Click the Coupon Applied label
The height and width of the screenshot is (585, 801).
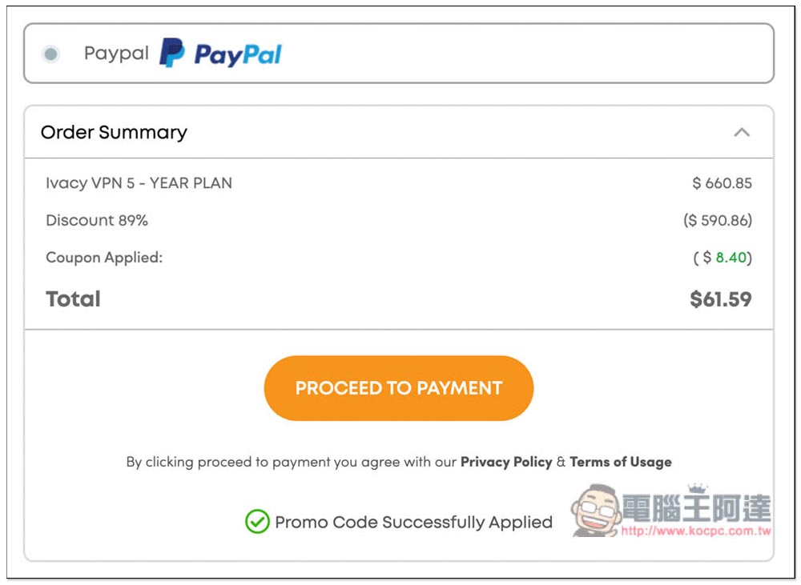(104, 257)
